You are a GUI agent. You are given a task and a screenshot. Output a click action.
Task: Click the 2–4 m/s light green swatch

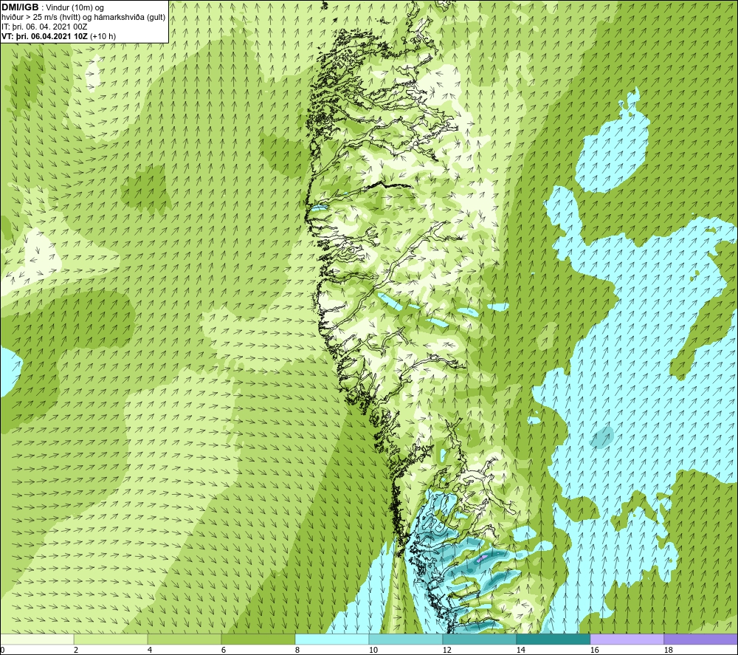point(111,639)
